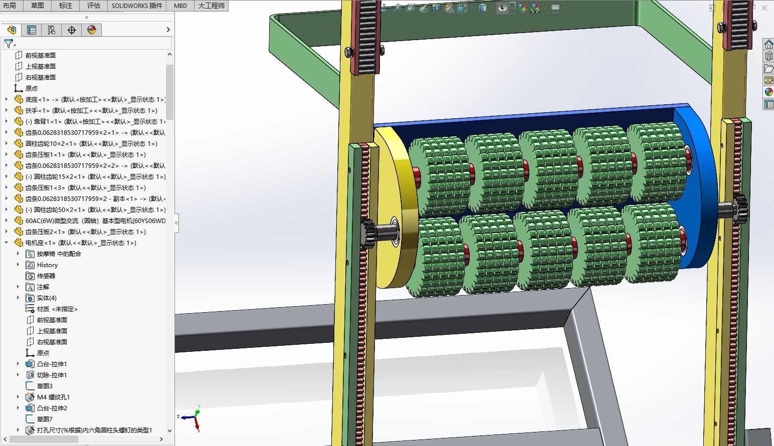Open the MBD tab

(180, 6)
